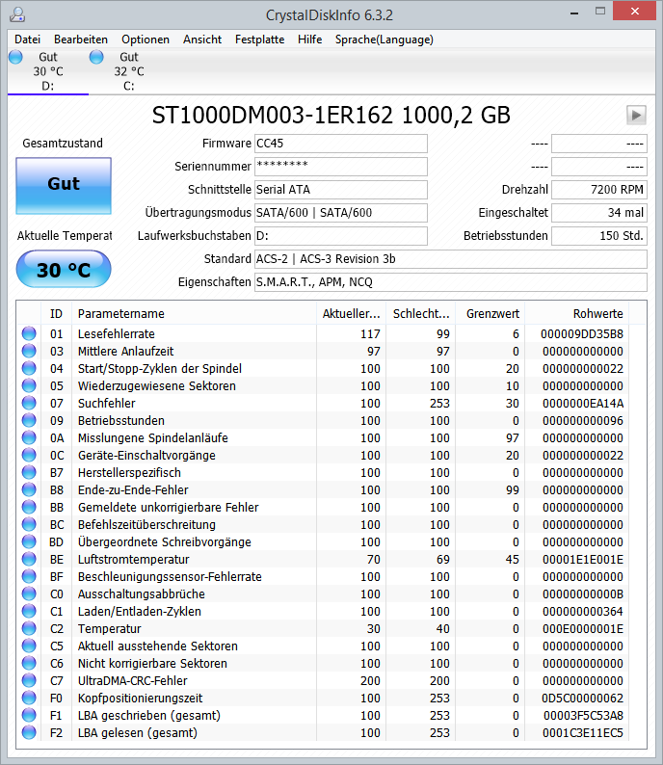Image resolution: width=663 pixels, height=765 pixels.
Task: Click status orb for Übergeordnete Schreibvorgänge
Action: click(29, 541)
